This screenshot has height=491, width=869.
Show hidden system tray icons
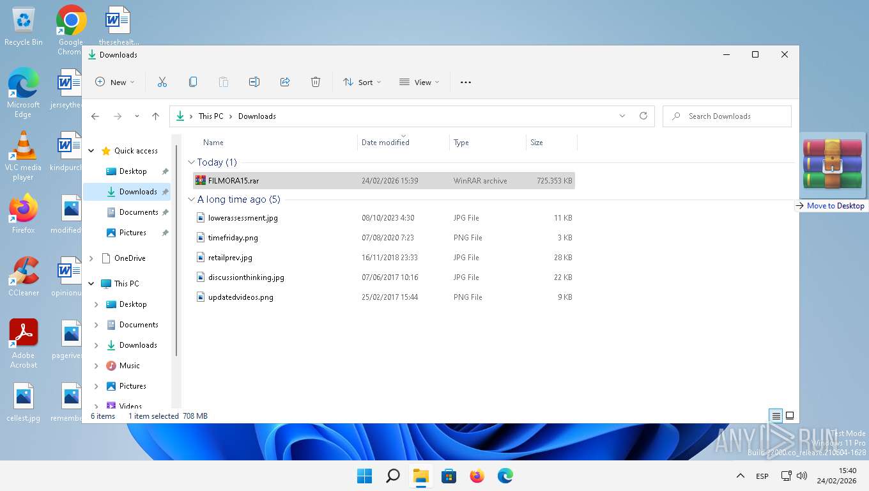[741, 476]
